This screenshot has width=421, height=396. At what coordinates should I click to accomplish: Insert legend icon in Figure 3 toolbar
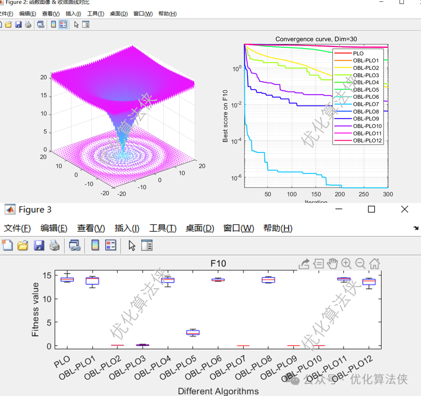pyautogui.click(x=111, y=245)
